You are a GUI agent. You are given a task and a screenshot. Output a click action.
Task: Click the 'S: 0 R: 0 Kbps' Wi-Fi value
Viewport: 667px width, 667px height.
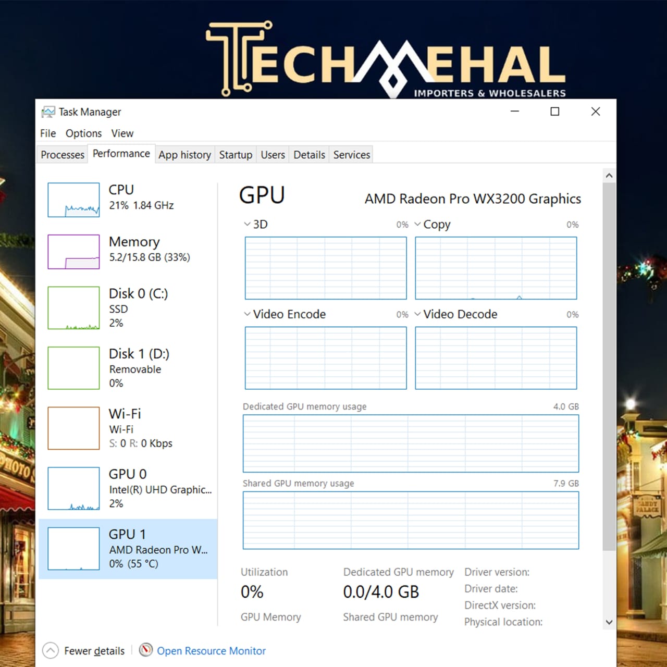pyautogui.click(x=141, y=443)
